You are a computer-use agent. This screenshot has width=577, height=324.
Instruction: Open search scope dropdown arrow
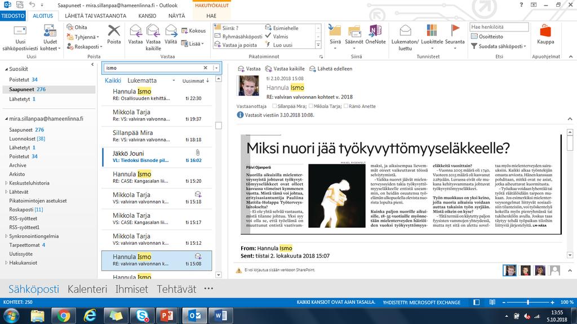coord(216,68)
